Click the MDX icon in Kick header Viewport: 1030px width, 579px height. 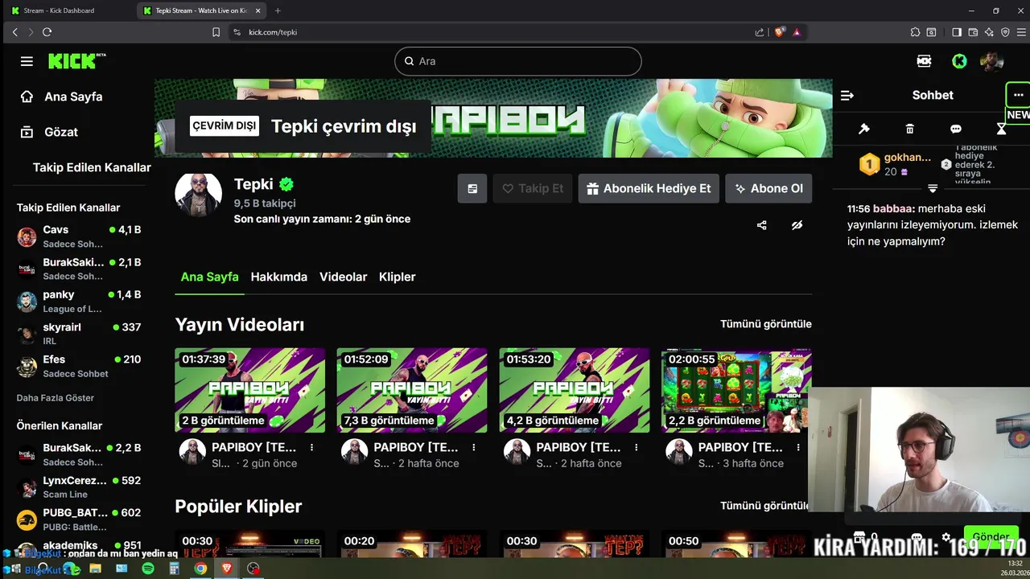[924, 61]
